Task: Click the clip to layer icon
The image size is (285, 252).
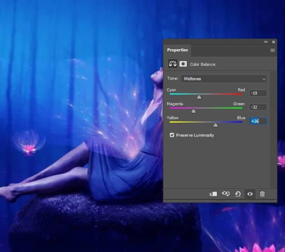Action: (x=213, y=194)
